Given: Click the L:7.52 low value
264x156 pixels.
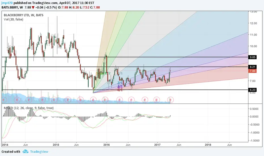Looking at the screenshot, I should (84, 7).
